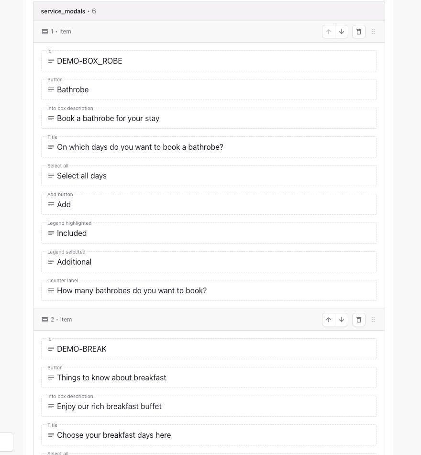
Task: Move item 2 up with arrow icon
Action: [329, 320]
